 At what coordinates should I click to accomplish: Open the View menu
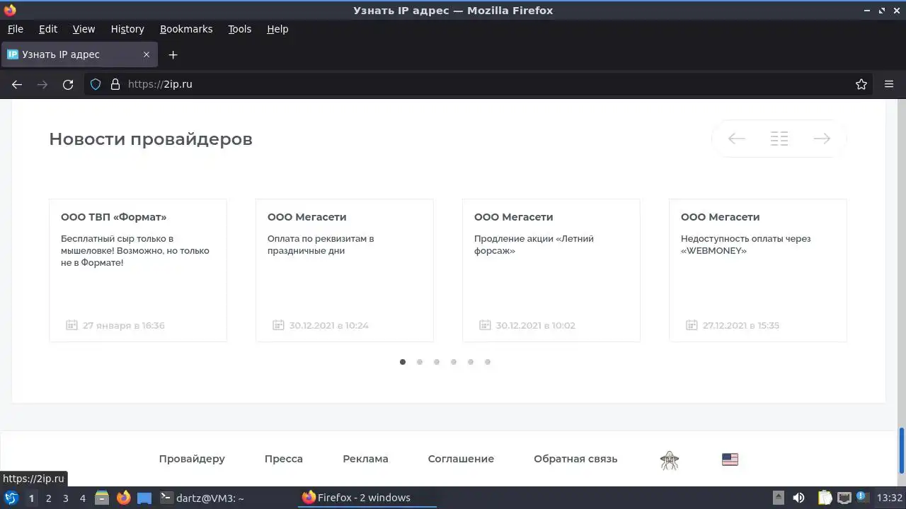click(x=84, y=29)
